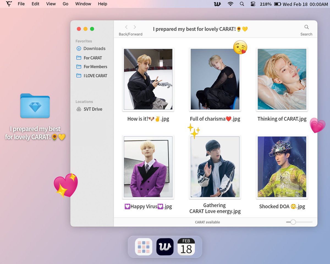Image resolution: width=330 pixels, height=264 pixels.
Task: Open SVT Drive under Locations
Action: [x=92, y=109]
